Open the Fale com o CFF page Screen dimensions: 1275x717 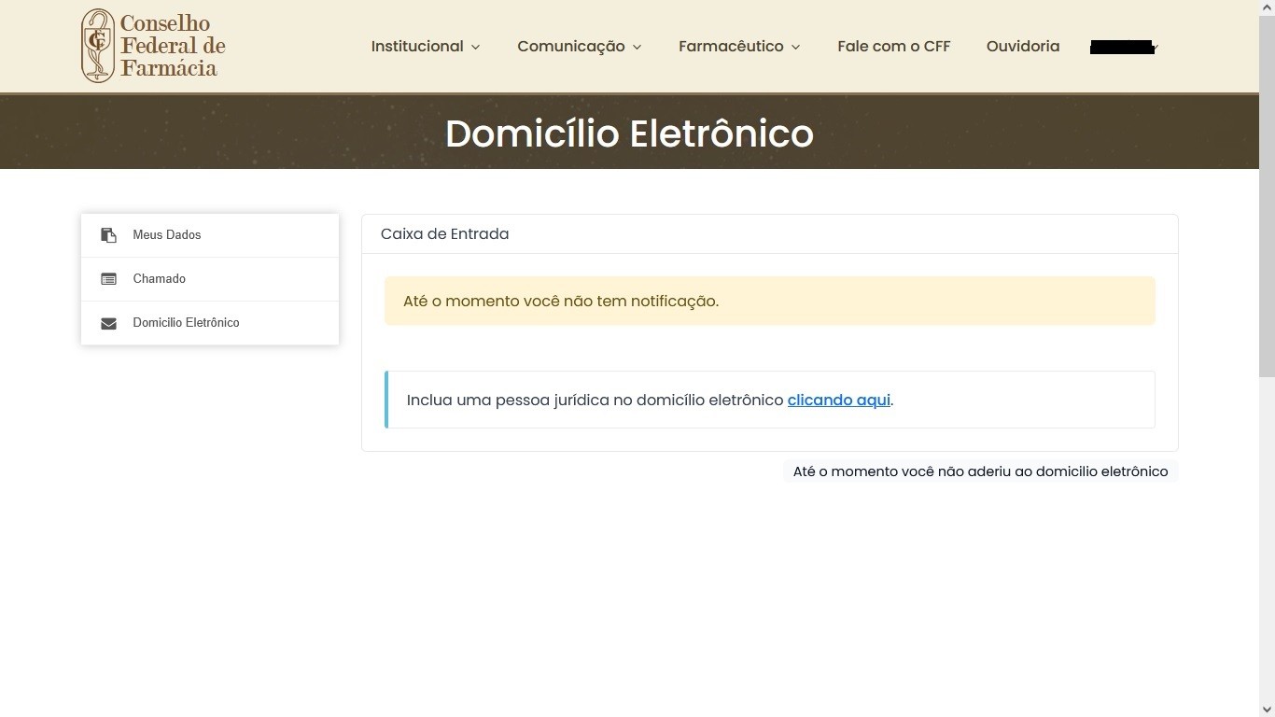pos(893,47)
